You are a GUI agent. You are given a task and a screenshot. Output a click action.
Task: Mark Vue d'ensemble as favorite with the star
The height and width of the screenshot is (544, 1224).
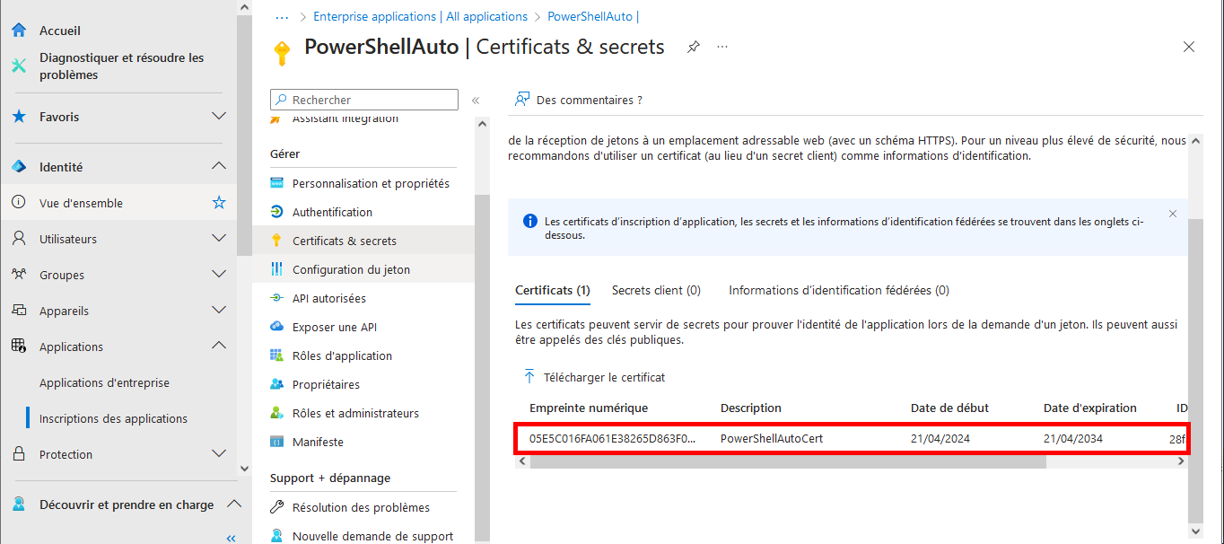(x=218, y=202)
